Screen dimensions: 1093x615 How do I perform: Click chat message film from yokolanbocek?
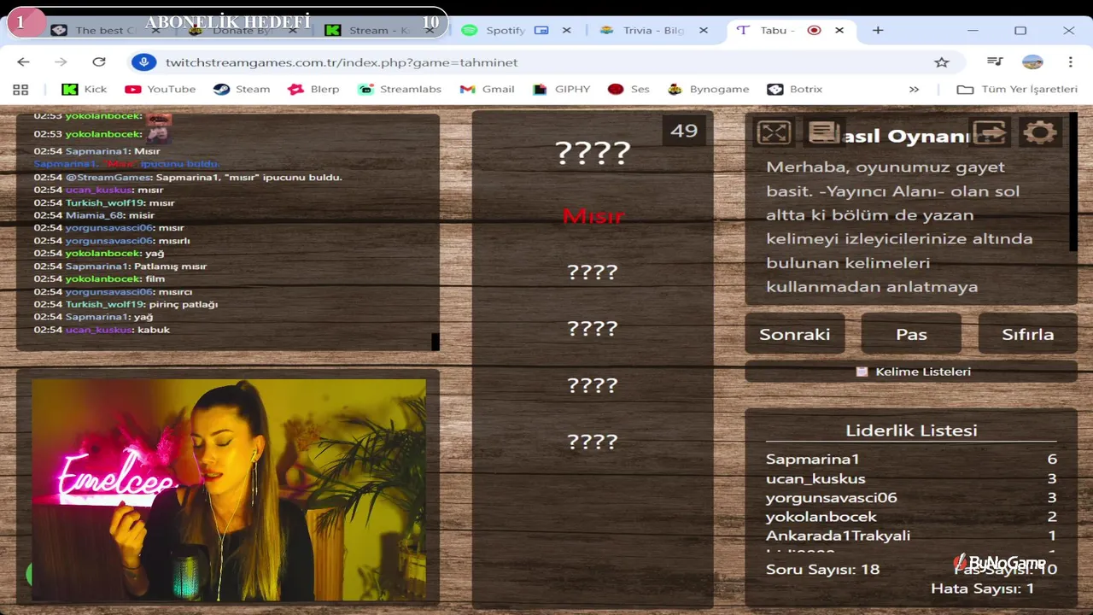(99, 278)
